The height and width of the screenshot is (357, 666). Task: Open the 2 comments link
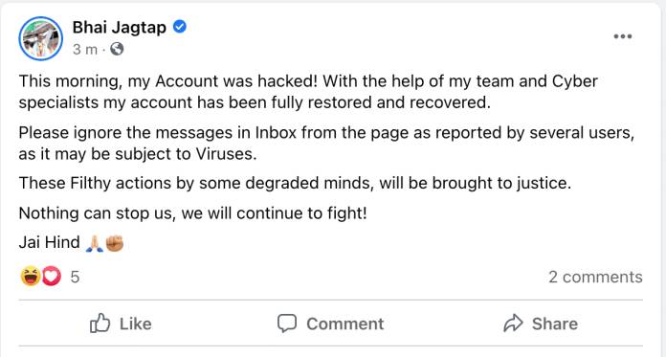(x=595, y=278)
